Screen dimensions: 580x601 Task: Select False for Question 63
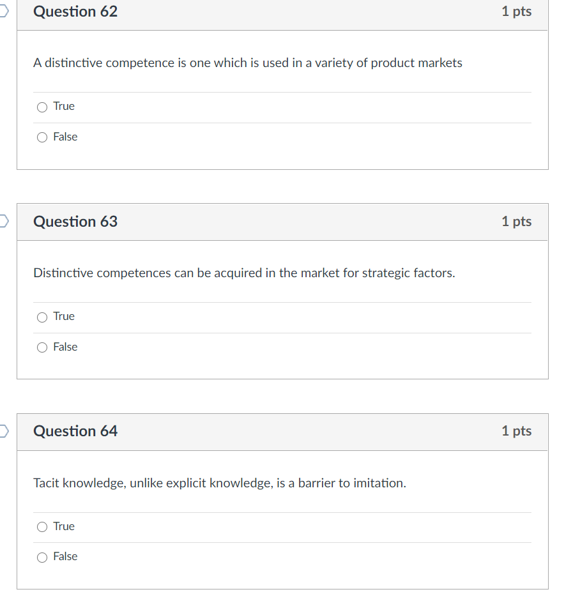(41, 347)
